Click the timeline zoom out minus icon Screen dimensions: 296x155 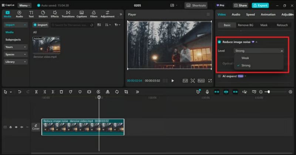click(x=261, y=92)
